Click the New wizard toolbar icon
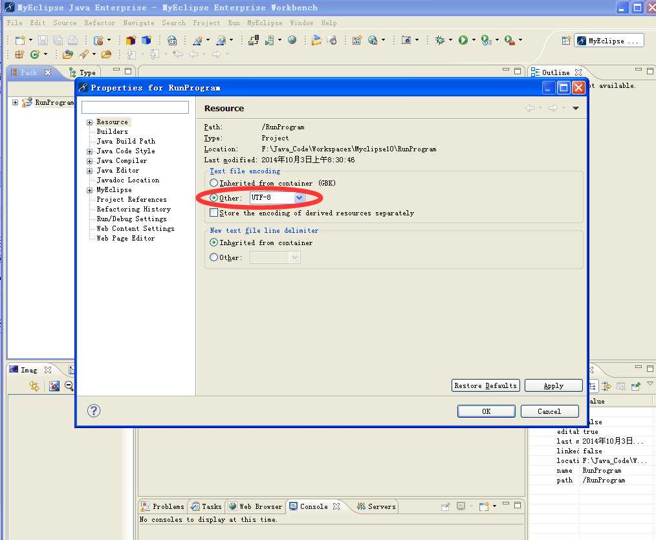This screenshot has height=540, width=656. (20, 40)
